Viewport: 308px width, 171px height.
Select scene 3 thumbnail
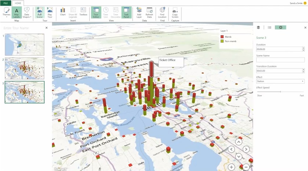pyautogui.click(x=24, y=92)
